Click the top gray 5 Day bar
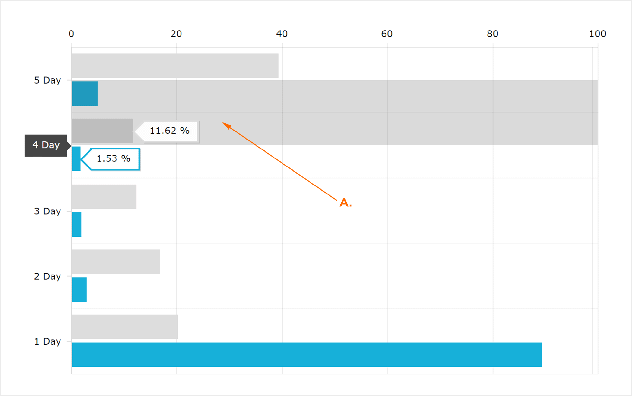The width and height of the screenshot is (632, 396). (x=175, y=66)
